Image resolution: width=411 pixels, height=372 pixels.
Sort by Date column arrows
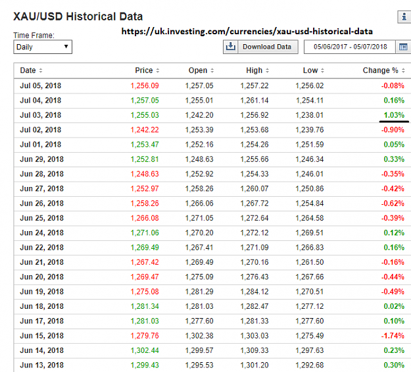41,70
